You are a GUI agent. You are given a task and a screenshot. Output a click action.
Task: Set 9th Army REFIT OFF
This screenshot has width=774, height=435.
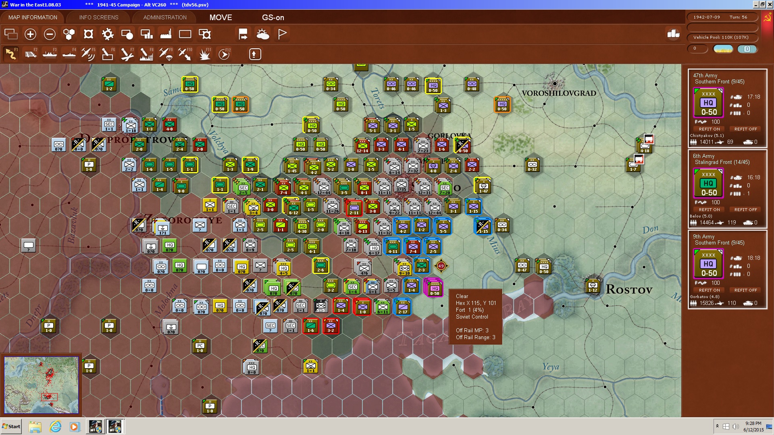[745, 290]
